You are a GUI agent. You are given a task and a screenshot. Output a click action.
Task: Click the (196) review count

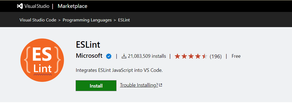click(x=216, y=56)
